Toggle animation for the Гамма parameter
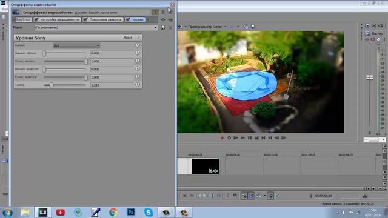The image size is (388, 218). pos(138,85)
